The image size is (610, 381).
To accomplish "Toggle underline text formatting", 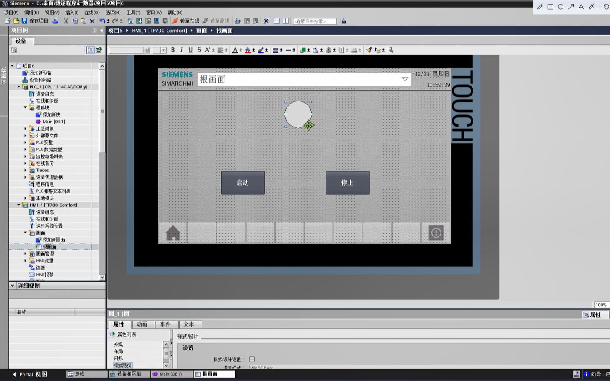I will tap(190, 50).
